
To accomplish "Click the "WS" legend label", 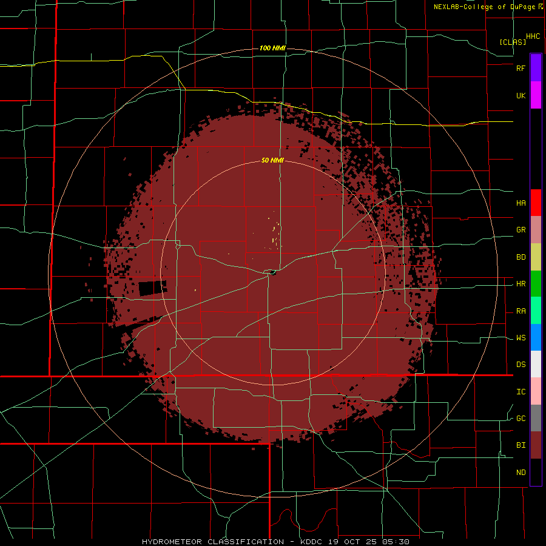I will tap(521, 338).
